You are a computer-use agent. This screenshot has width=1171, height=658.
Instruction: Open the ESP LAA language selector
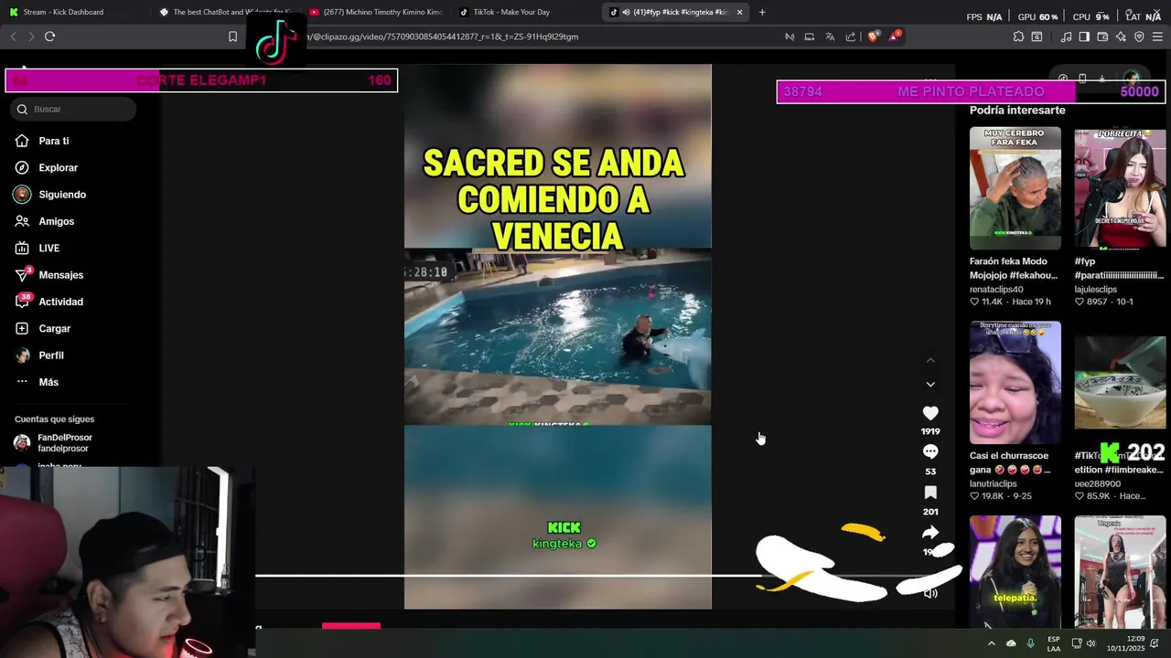coord(1054,643)
